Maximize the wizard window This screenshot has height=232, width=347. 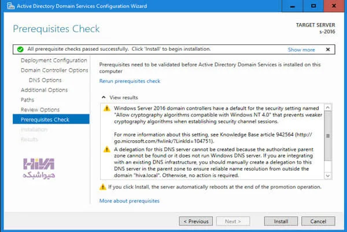(313, 6)
